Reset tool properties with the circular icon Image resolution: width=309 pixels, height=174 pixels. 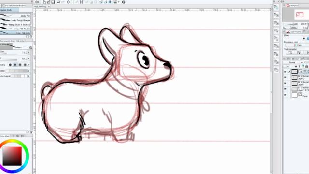pos(28,132)
